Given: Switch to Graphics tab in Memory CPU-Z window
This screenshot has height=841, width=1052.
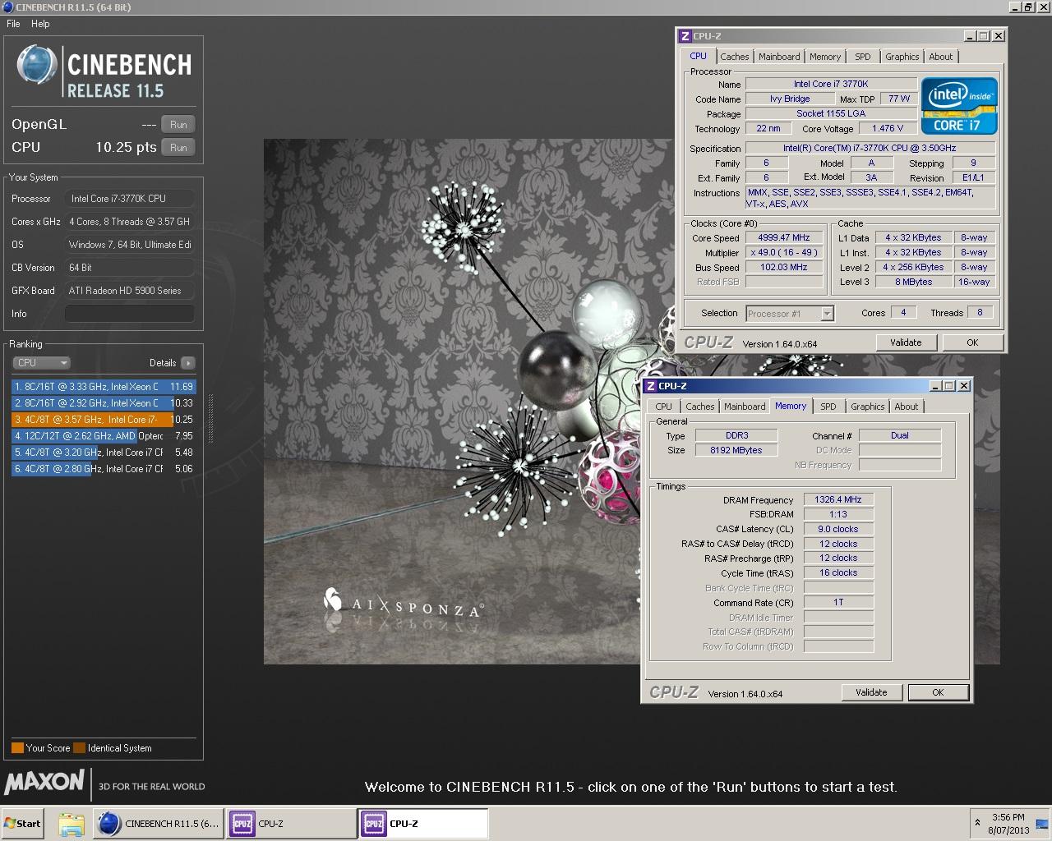Looking at the screenshot, I should tap(867, 407).
